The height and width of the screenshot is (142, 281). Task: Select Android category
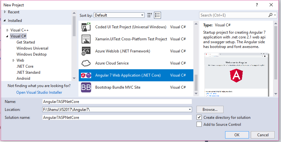pos(23,78)
